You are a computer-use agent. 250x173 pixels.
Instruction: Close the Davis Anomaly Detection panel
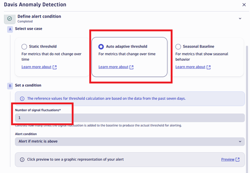(244, 5)
